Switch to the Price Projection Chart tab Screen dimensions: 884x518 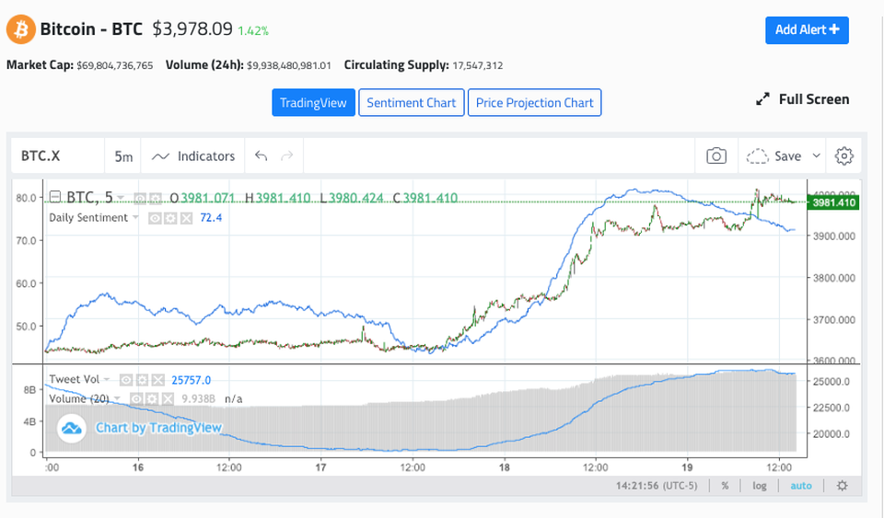[x=534, y=102]
